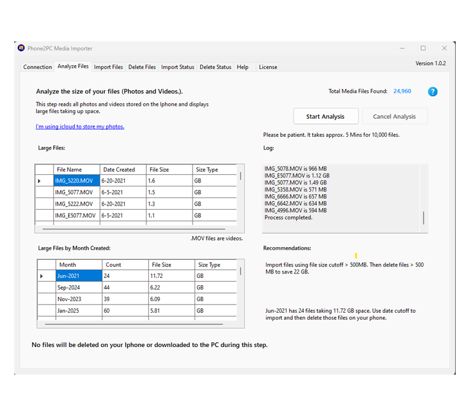Select the Sep-2024 month row
The width and height of the screenshot is (470, 416).
[137, 288]
